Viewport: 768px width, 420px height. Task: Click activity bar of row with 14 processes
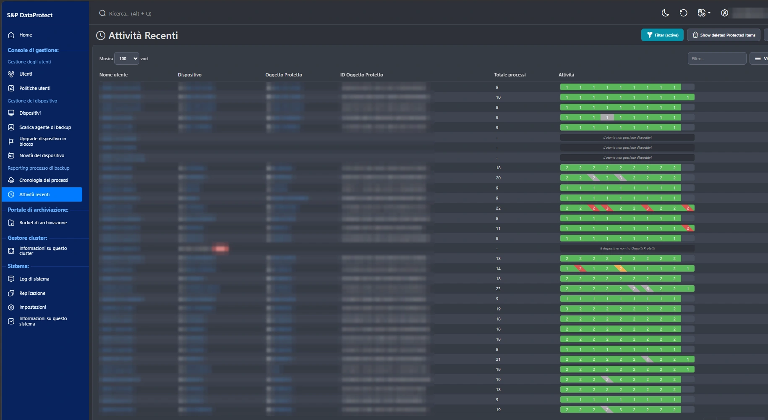627,268
